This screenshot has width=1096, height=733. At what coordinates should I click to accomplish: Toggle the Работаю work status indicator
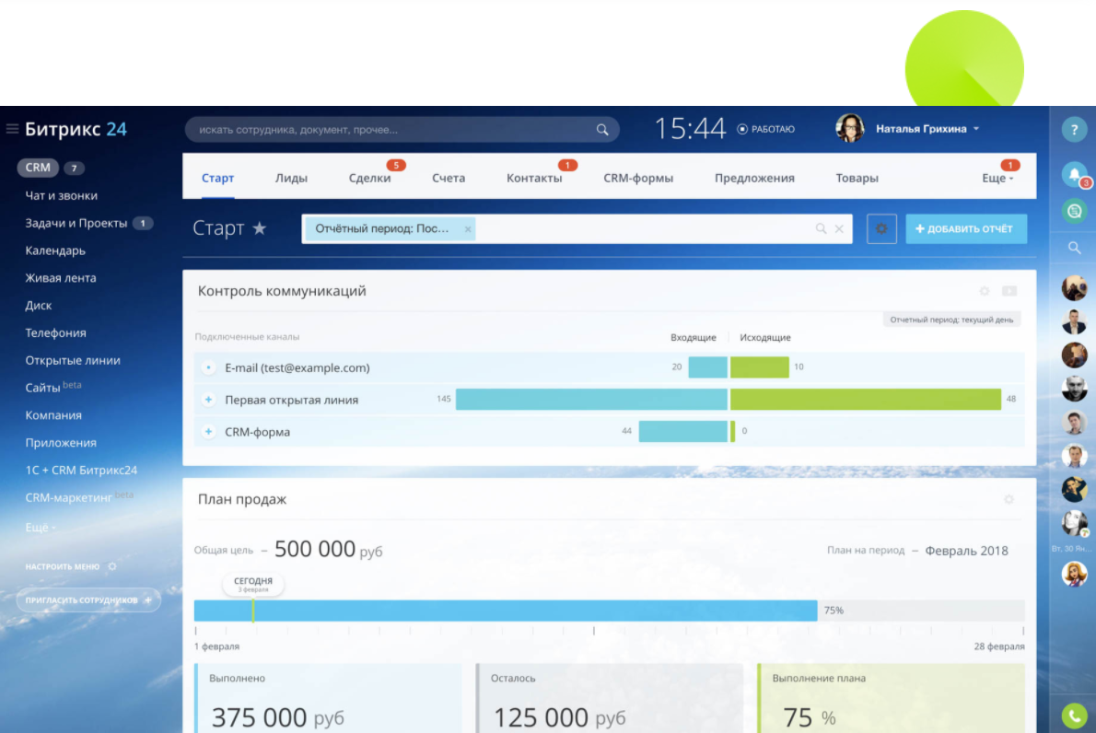tap(766, 129)
